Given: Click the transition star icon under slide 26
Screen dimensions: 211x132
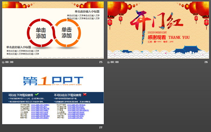Looking at the screenshot, I should click(109, 62).
